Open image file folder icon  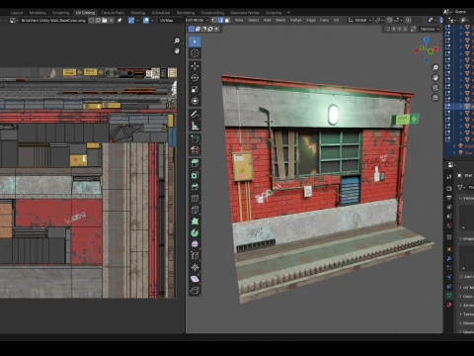pyautogui.click(x=105, y=21)
